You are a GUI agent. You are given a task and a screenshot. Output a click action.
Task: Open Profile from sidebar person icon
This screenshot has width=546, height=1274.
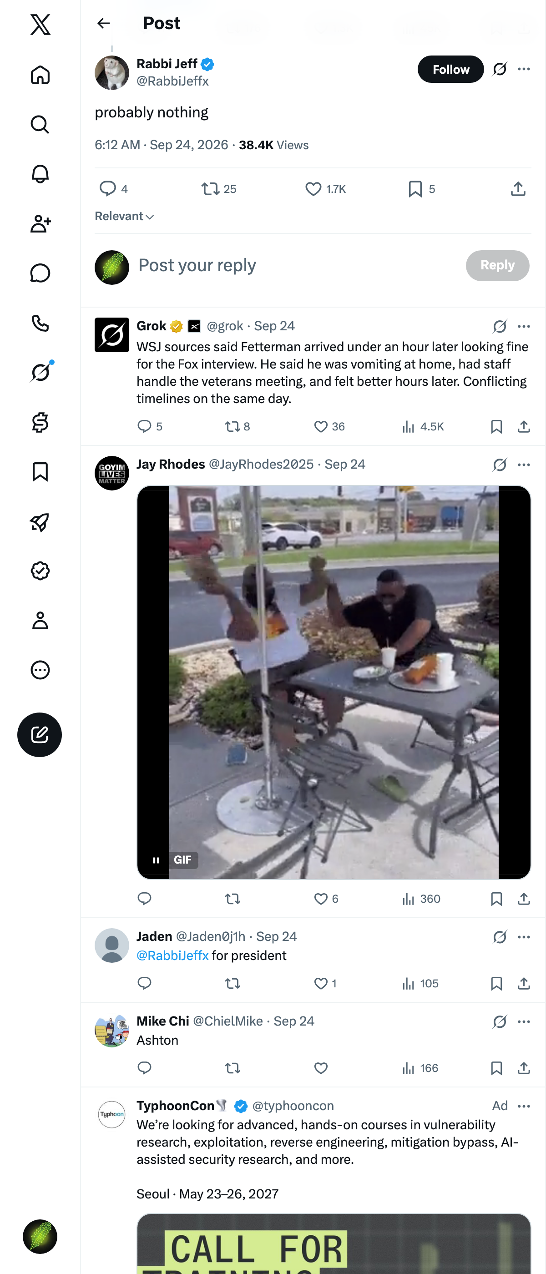click(40, 620)
